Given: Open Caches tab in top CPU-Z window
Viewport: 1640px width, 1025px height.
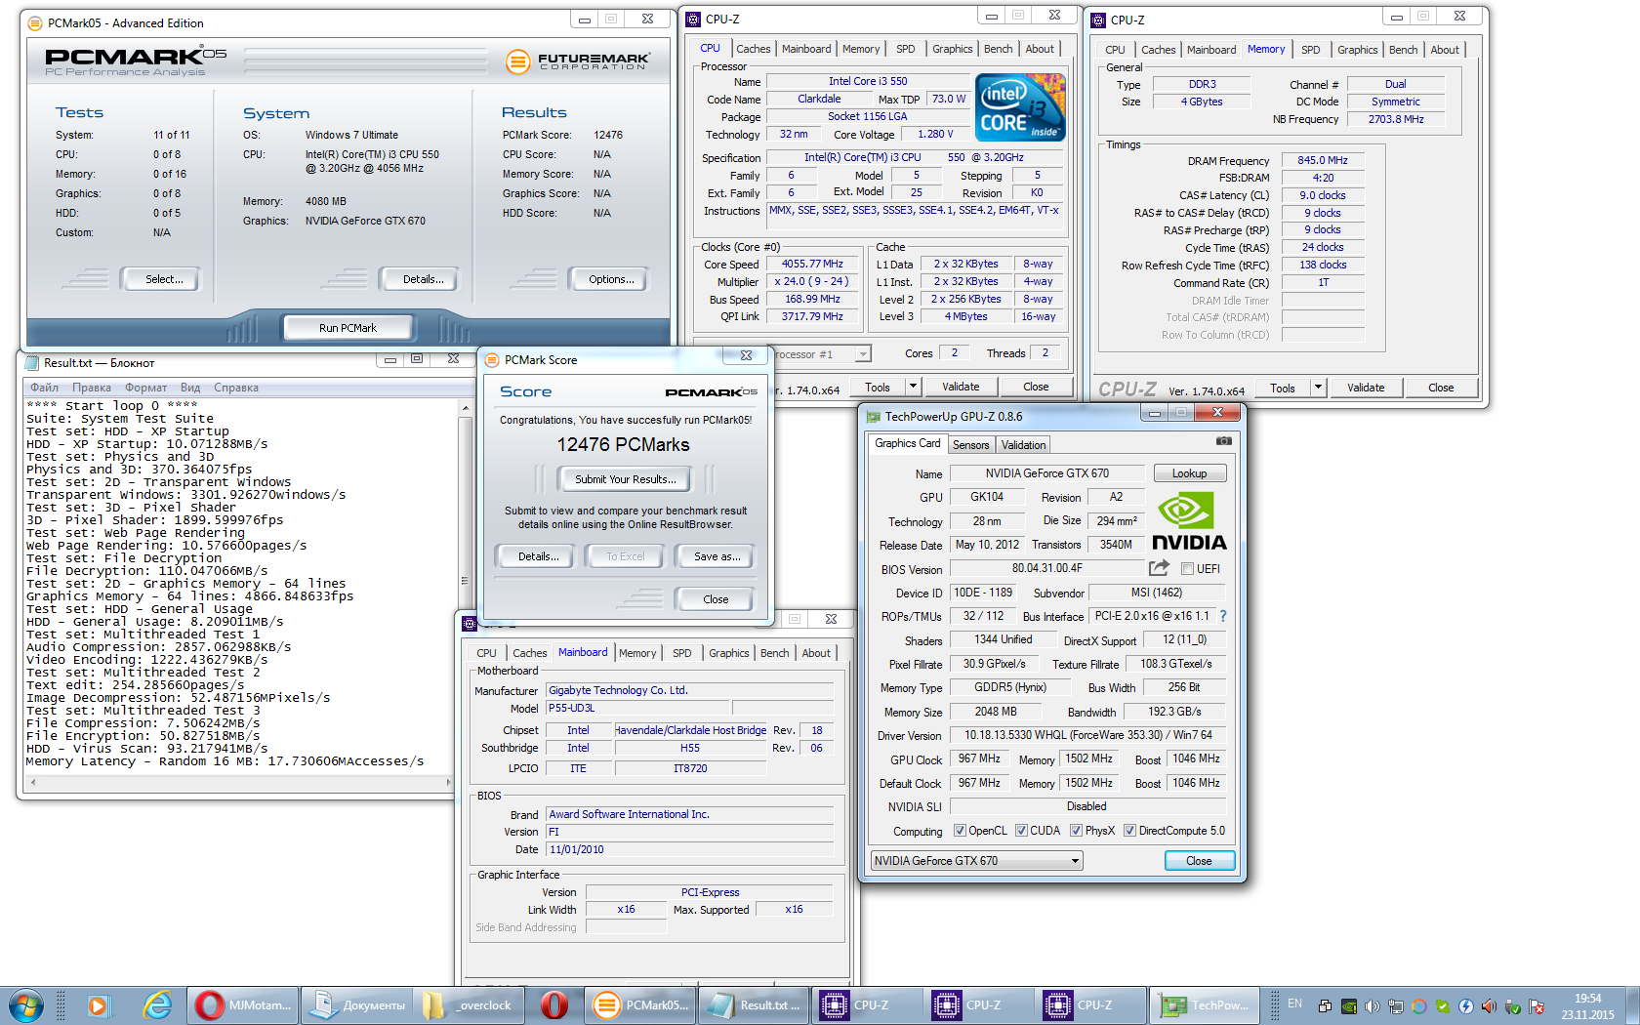Looking at the screenshot, I should [x=753, y=49].
